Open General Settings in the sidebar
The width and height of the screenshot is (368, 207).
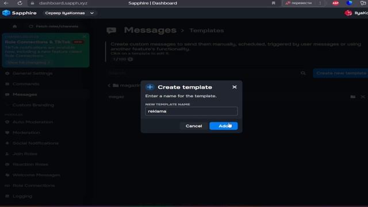(32, 73)
